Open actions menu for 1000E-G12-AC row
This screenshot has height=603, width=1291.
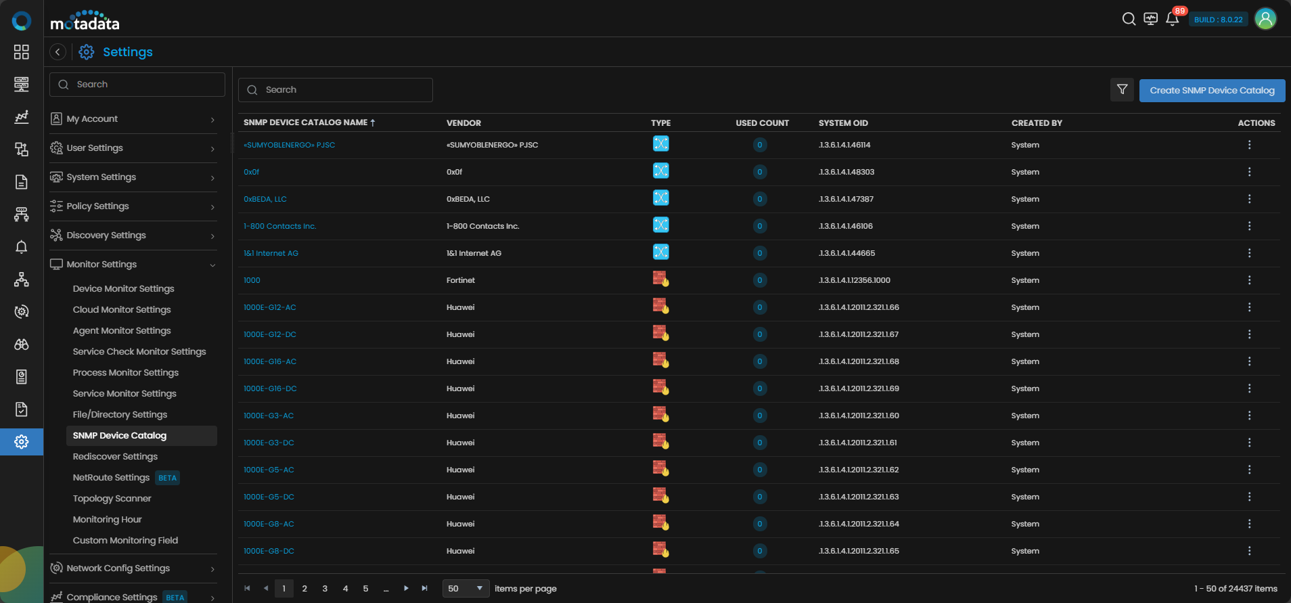(x=1249, y=307)
